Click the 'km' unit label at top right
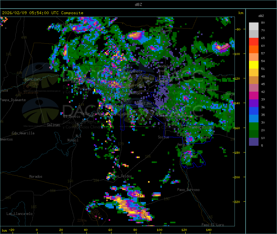Viewport: 277px width, 234px height. [x=241, y=13]
